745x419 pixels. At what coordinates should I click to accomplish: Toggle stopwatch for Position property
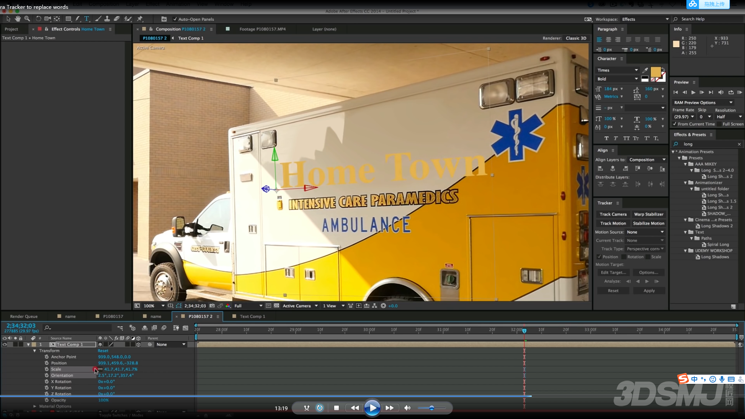pyautogui.click(x=46, y=363)
